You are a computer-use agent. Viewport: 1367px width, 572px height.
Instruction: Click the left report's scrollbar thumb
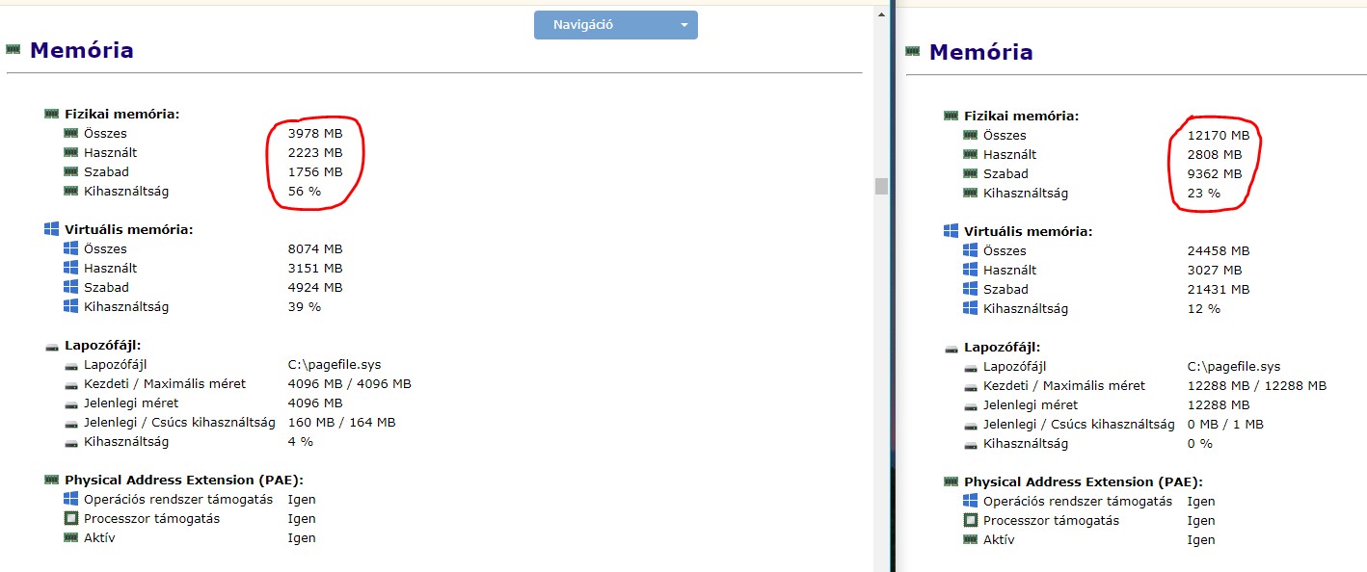(881, 186)
